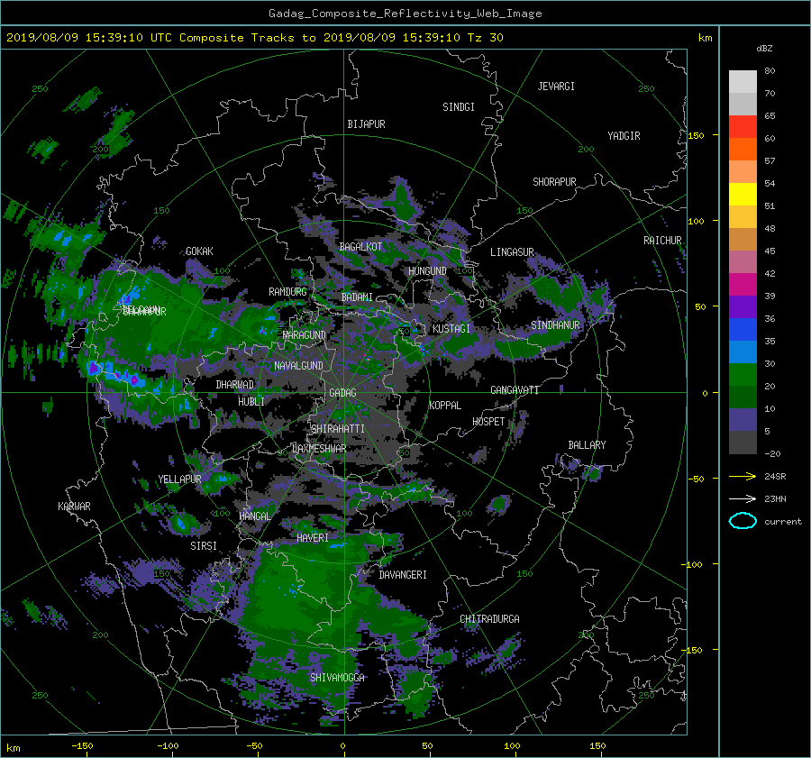This screenshot has height=758, width=811.
Task: Click the dBZ legend heading
Action: pos(764,49)
